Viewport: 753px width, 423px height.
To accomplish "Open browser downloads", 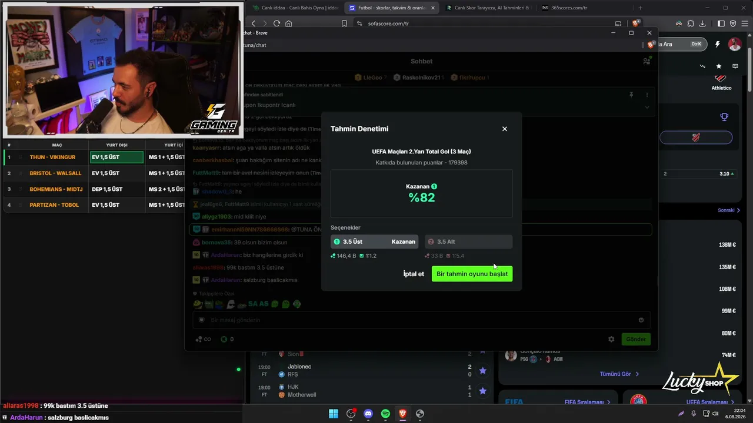I will (702, 23).
